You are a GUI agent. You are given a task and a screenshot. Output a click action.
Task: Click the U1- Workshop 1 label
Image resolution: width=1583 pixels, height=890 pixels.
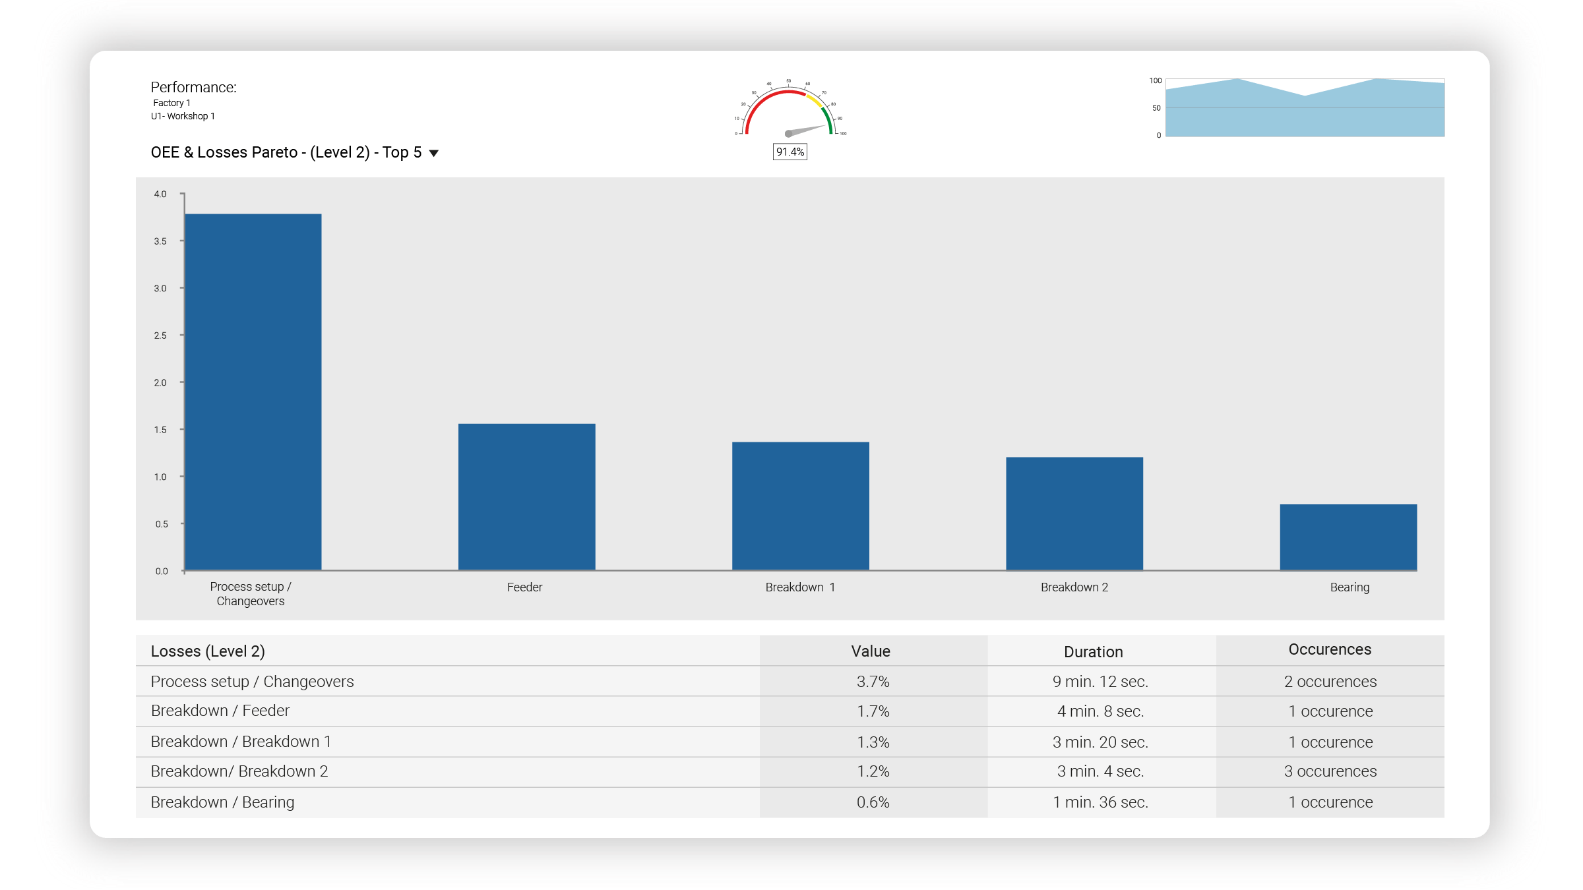tap(183, 116)
